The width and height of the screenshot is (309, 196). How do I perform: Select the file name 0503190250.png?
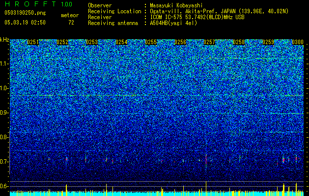click(x=25, y=13)
